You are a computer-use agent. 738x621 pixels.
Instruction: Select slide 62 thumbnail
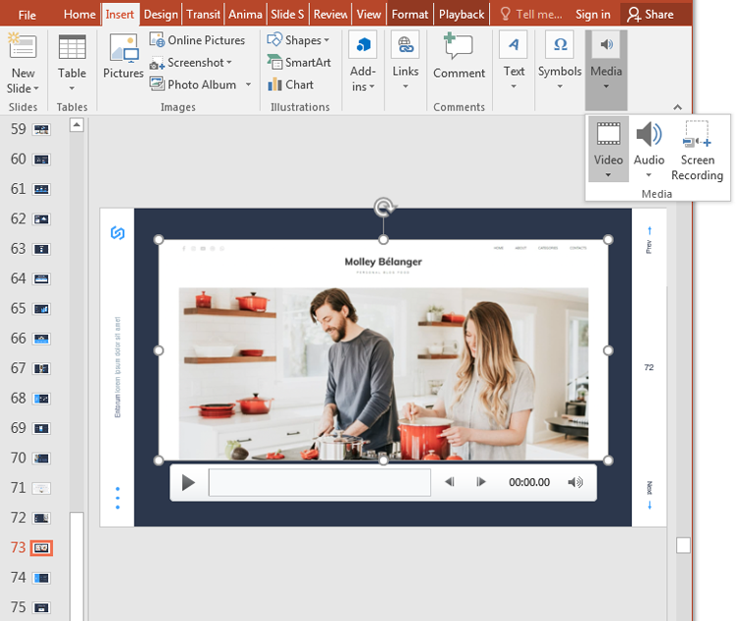pyautogui.click(x=41, y=218)
